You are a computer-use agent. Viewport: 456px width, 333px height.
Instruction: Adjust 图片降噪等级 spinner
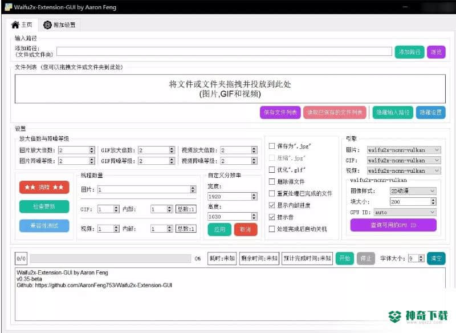click(76, 161)
